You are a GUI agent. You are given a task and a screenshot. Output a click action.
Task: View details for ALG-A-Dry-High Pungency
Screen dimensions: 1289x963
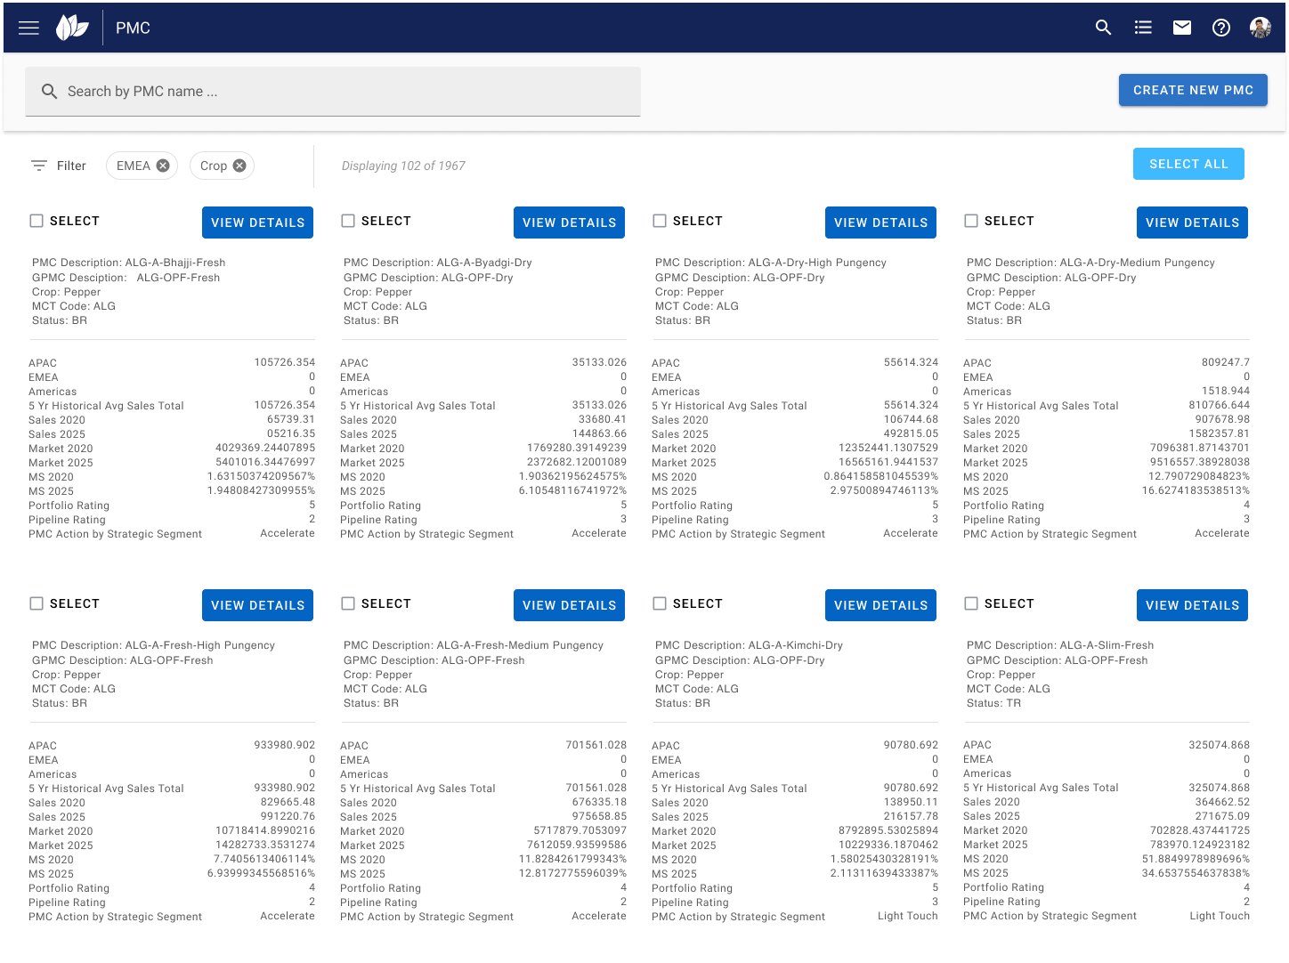[x=880, y=223]
